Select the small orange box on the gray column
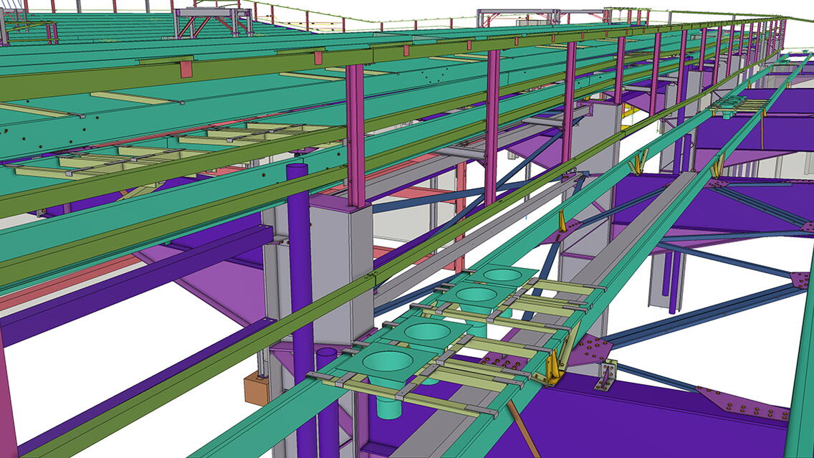This screenshot has height=458, width=814. tap(257, 390)
